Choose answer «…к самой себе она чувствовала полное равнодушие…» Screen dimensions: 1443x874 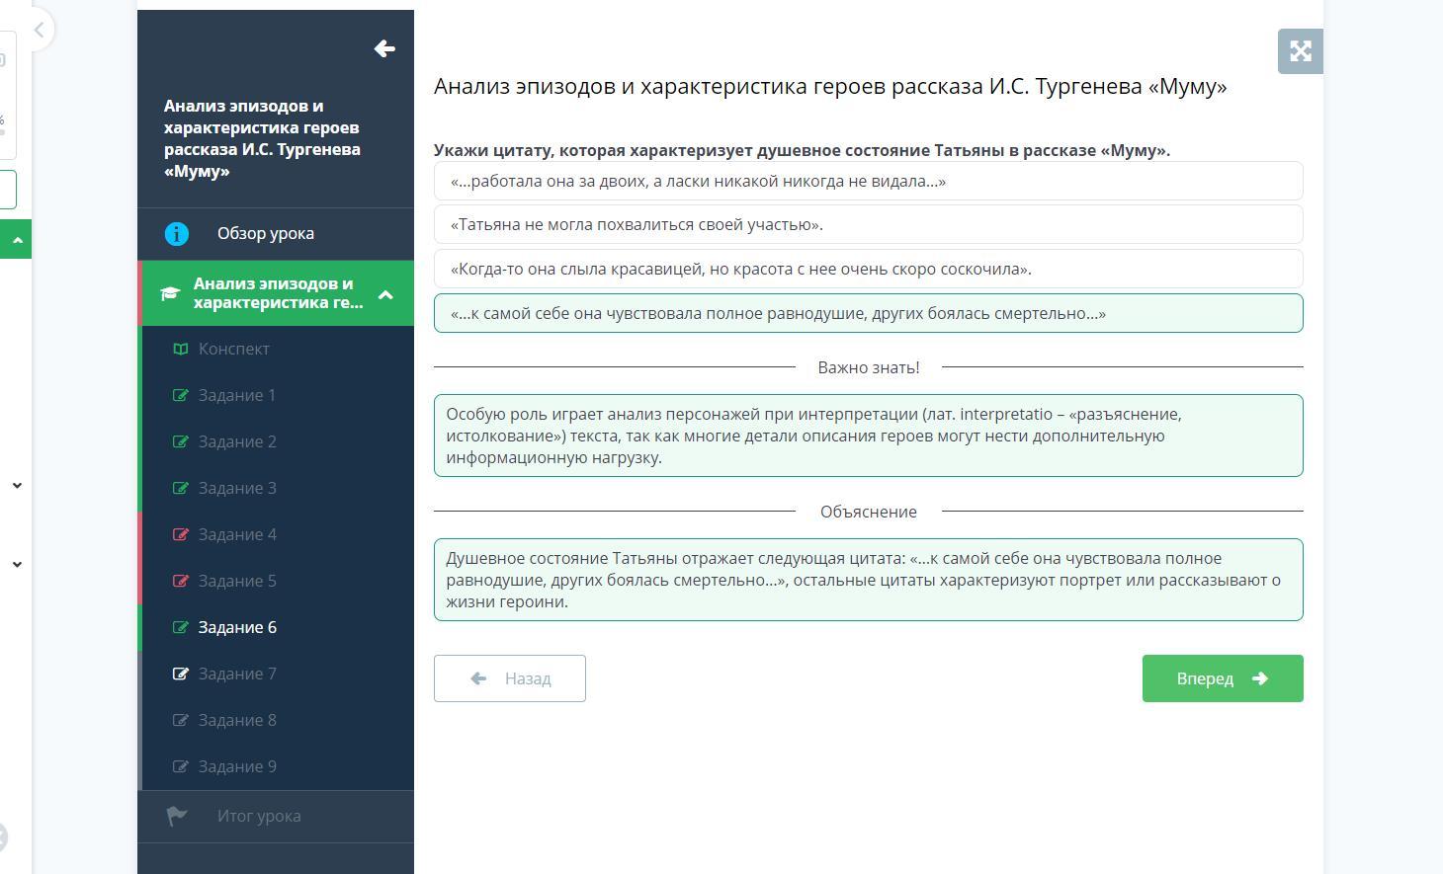coord(868,313)
